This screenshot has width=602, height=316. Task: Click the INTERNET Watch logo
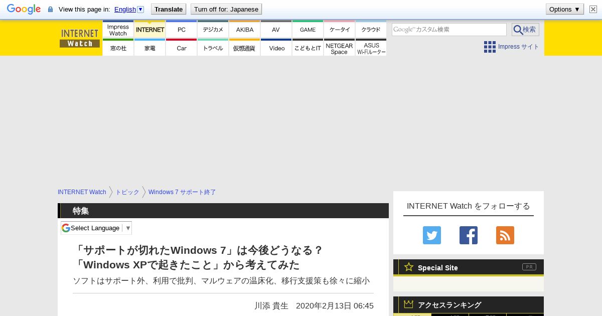80,38
